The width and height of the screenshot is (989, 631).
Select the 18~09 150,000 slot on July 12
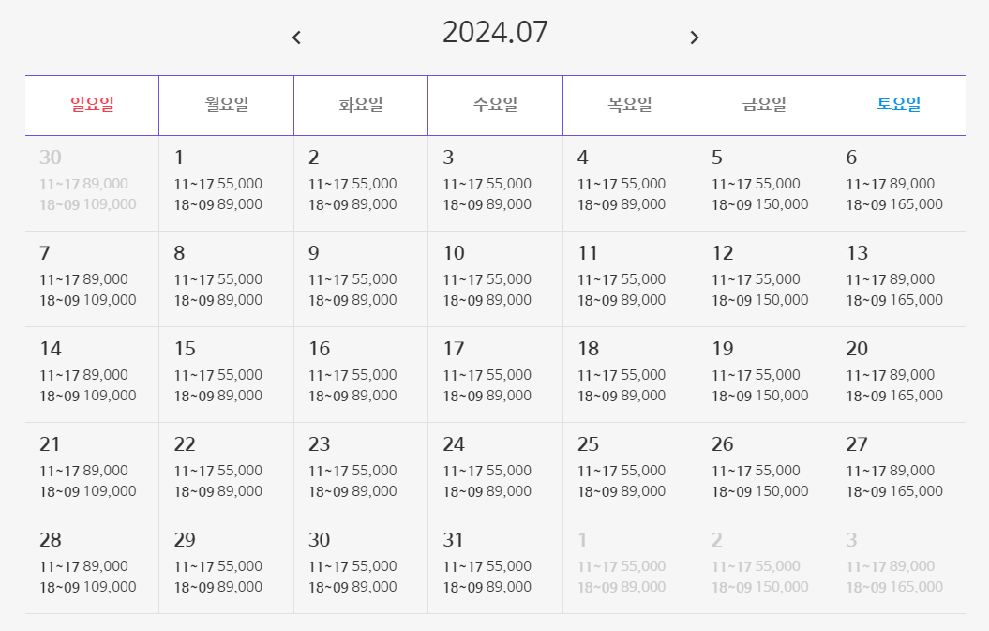click(x=760, y=300)
